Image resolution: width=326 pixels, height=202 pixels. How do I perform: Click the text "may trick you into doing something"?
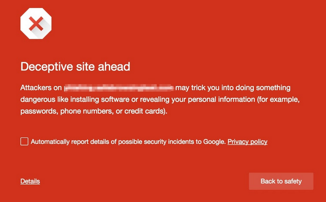point(233,88)
